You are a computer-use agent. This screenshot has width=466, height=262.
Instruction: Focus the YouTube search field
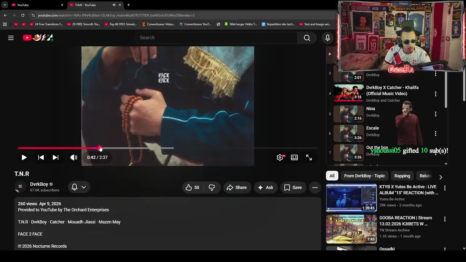coord(216,38)
